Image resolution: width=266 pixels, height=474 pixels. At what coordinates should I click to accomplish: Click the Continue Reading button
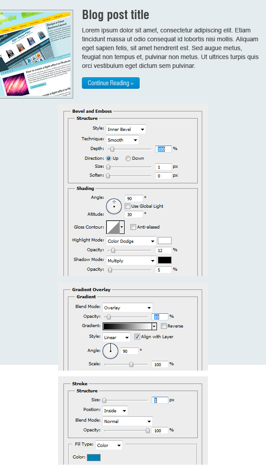(x=110, y=83)
